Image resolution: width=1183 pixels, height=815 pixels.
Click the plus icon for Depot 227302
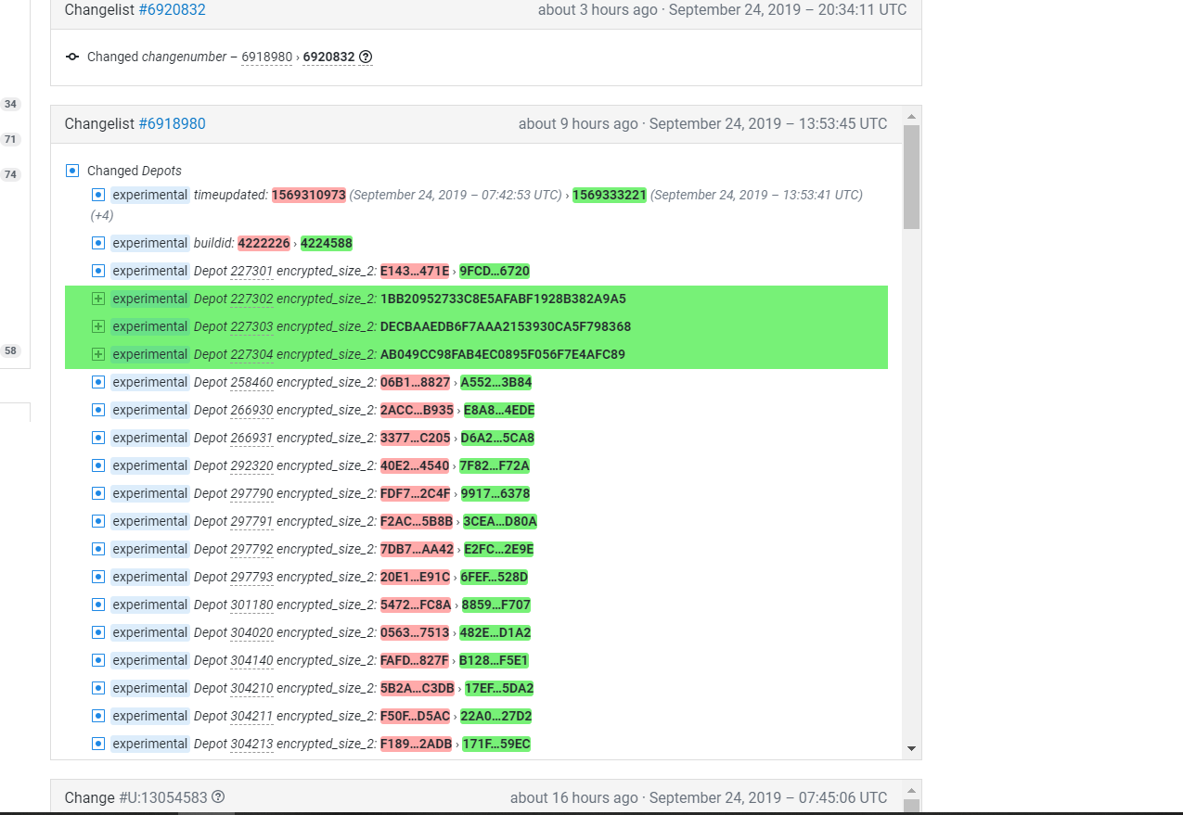[98, 299]
